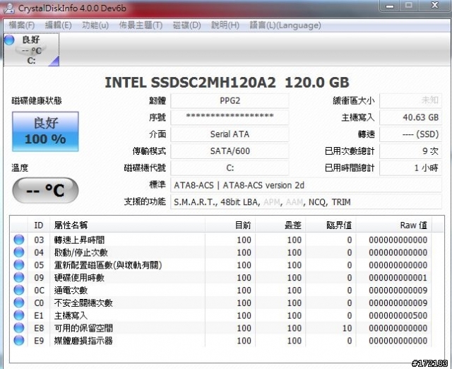Viewport: 452px width, 369px height.
Task: Click the SATA/600 transfer mode field
Action: (230, 151)
